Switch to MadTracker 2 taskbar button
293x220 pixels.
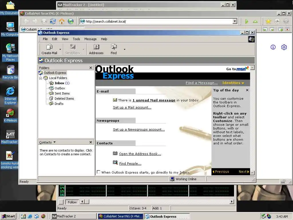tap(74, 216)
